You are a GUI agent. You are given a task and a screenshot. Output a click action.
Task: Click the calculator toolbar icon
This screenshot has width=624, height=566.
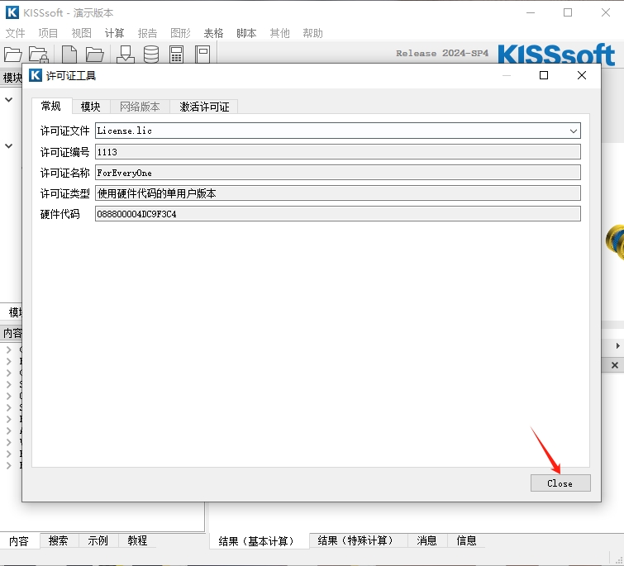[176, 54]
